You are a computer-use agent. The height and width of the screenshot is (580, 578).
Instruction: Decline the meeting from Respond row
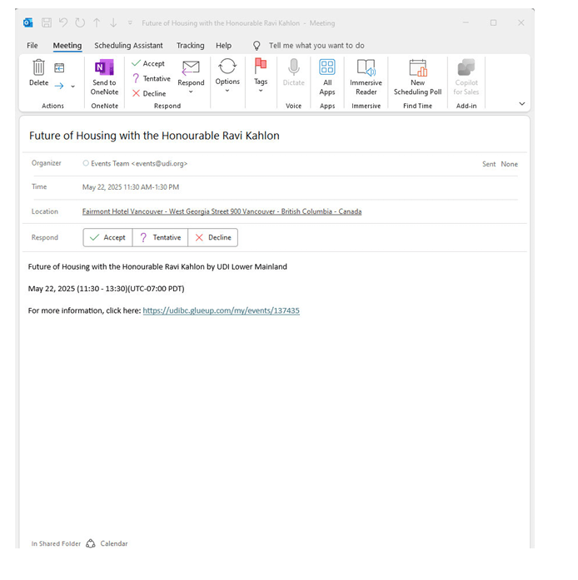coord(212,237)
